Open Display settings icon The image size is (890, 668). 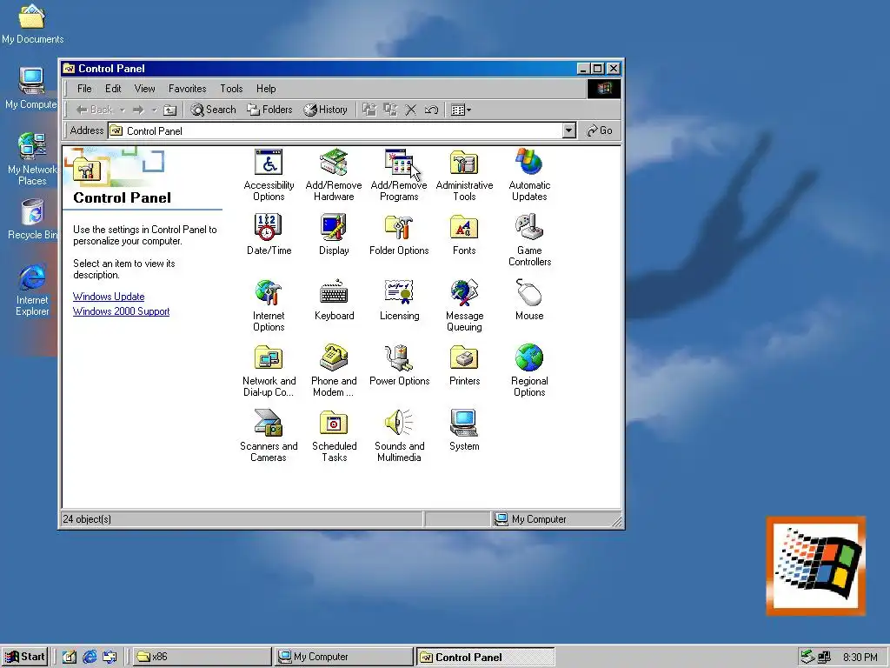(x=334, y=235)
